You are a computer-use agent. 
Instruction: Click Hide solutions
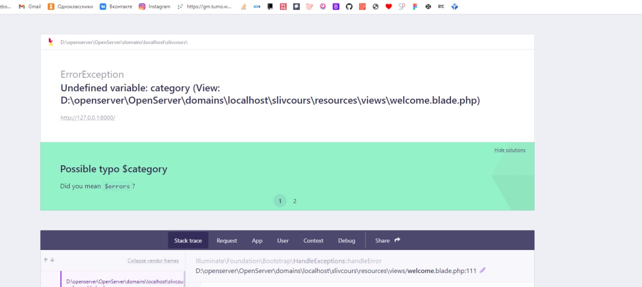point(510,150)
